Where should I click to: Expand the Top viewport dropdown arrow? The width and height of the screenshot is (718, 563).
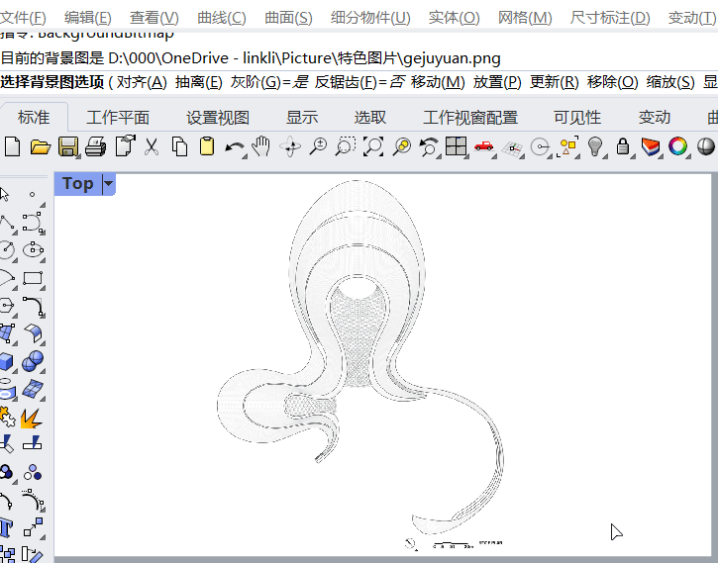click(x=108, y=183)
